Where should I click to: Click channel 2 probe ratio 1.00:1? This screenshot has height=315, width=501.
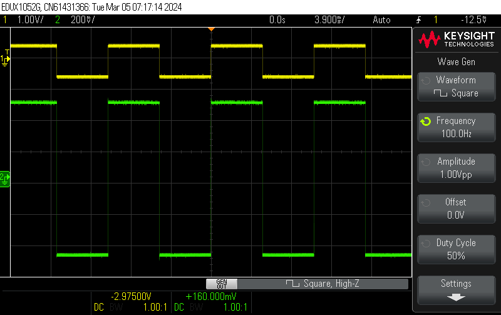point(235,307)
